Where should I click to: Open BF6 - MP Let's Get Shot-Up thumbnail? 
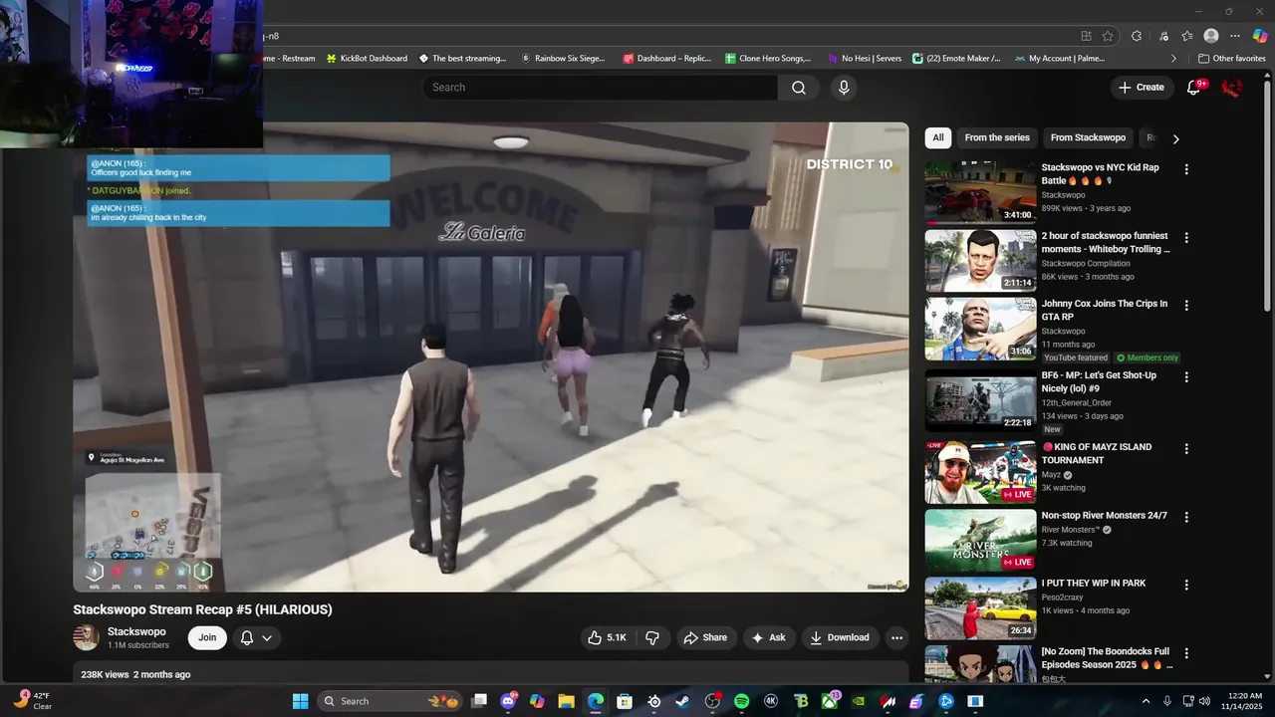(980, 400)
